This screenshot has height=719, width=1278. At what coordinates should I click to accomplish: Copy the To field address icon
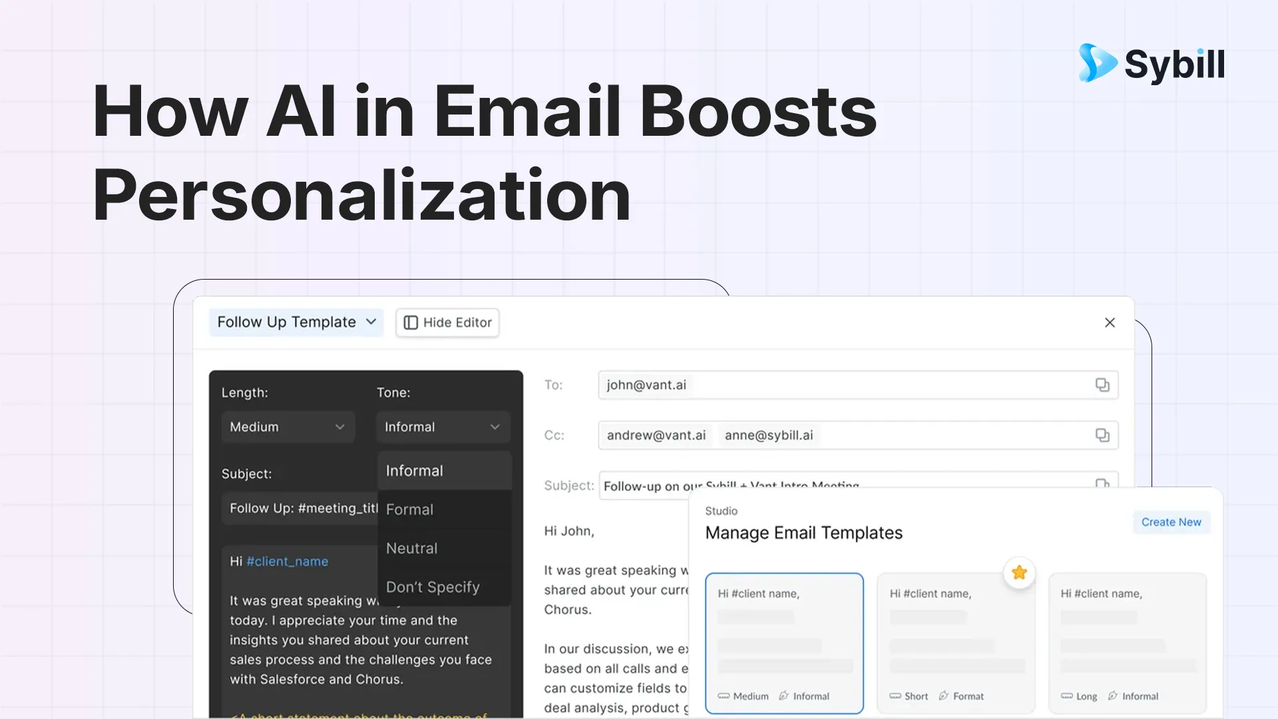pos(1102,385)
